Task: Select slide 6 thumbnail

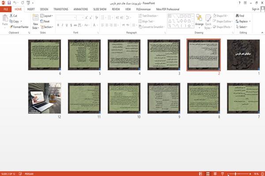Action: click(x=45, y=55)
